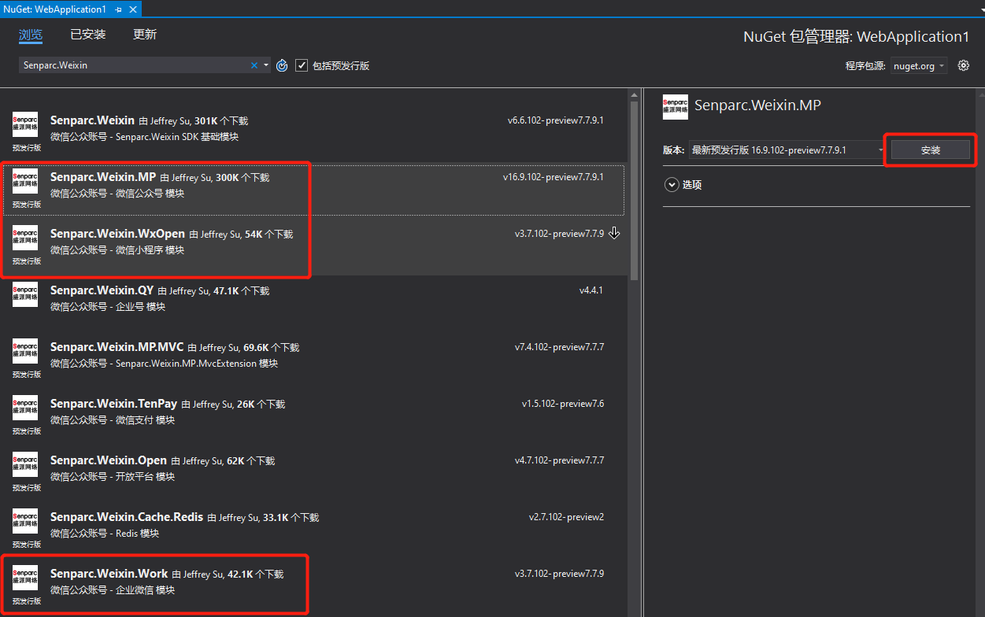
Task: Click version v16.9.102-preview7.7.9.1
Action: click(x=554, y=177)
